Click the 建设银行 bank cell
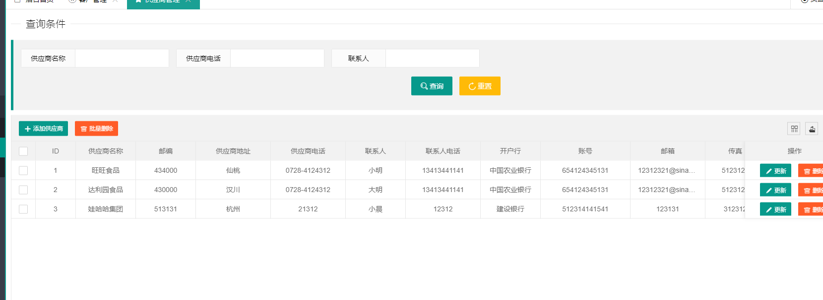This screenshot has width=823, height=300. click(x=510, y=209)
